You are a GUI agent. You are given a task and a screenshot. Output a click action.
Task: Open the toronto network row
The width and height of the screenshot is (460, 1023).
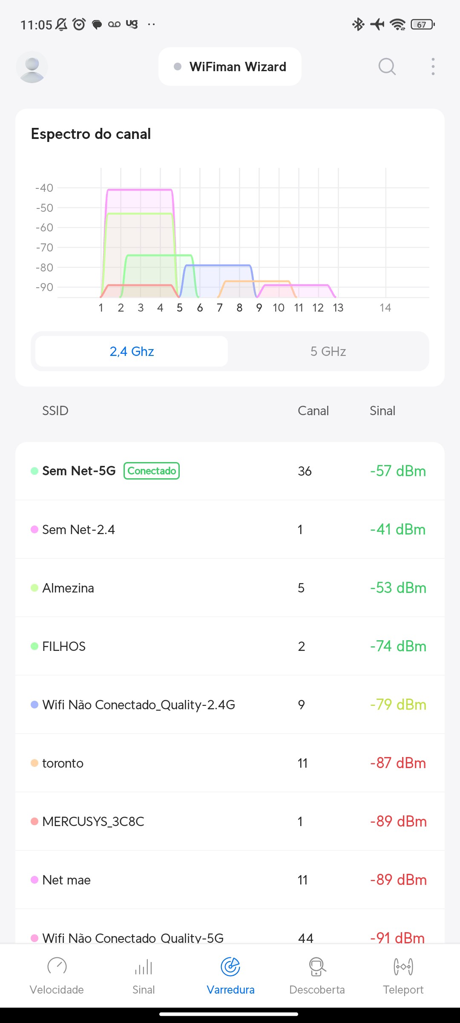230,763
